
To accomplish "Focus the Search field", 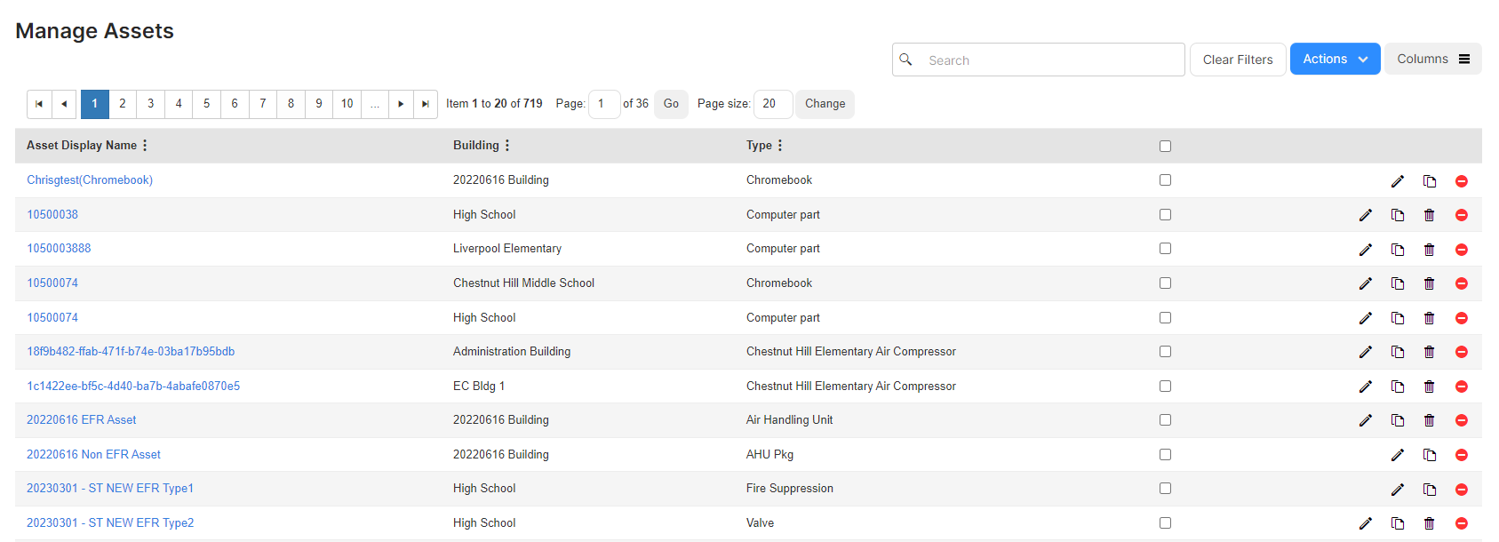I will tap(1039, 60).
